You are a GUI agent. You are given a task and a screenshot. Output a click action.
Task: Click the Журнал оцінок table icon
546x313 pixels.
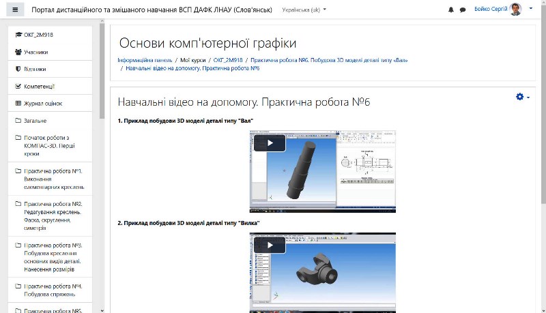pyautogui.click(x=18, y=104)
